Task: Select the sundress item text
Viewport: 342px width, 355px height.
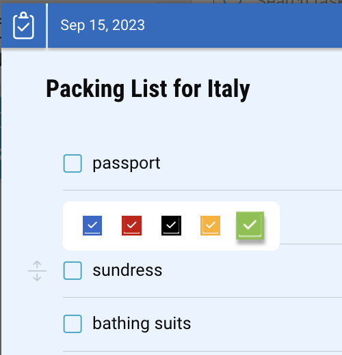Action: click(x=127, y=270)
